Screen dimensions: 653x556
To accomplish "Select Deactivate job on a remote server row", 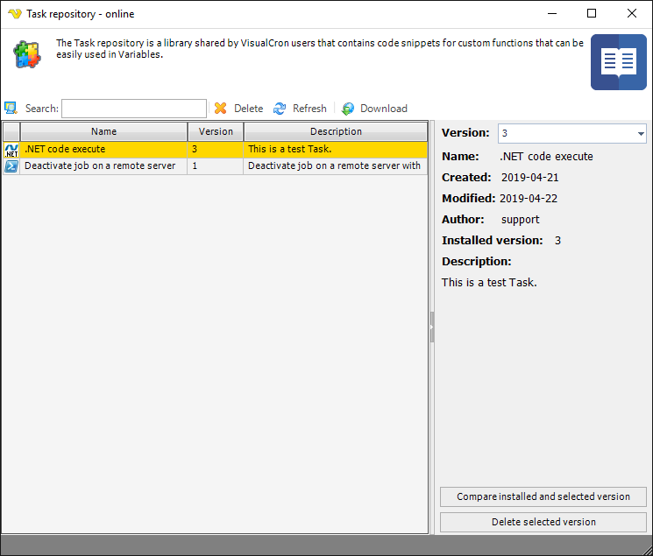I will click(x=100, y=166).
